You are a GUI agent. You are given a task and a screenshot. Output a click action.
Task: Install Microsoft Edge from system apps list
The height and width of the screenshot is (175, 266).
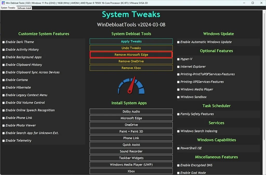(x=131, y=118)
